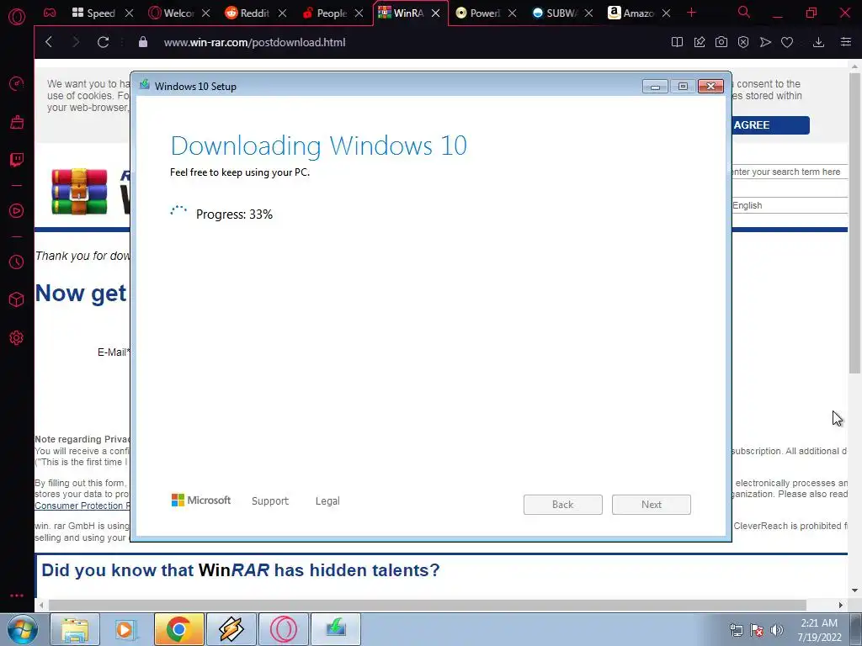Click the horizontal scrollbar right arrow
The width and height of the screenshot is (862, 646).
(x=841, y=605)
